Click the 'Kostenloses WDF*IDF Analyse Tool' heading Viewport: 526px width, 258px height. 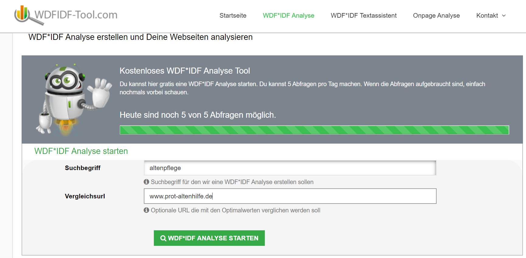click(185, 71)
